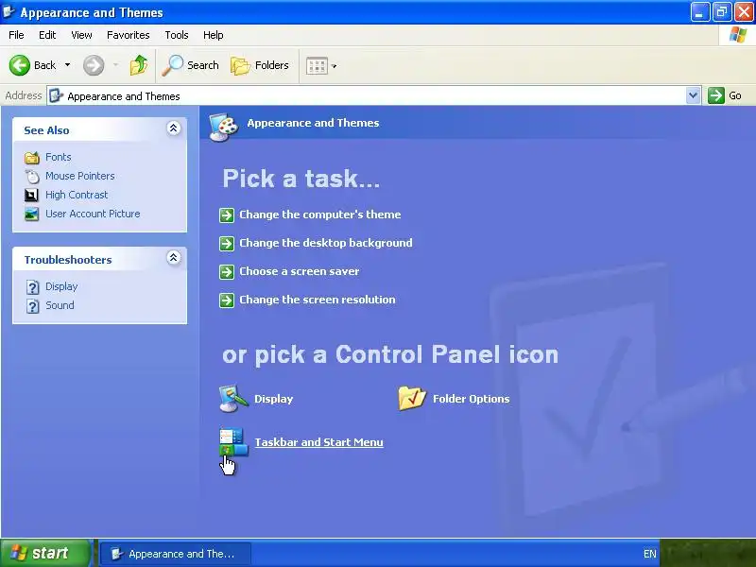Click the See Also panel title
The height and width of the screenshot is (567, 756).
46,130
